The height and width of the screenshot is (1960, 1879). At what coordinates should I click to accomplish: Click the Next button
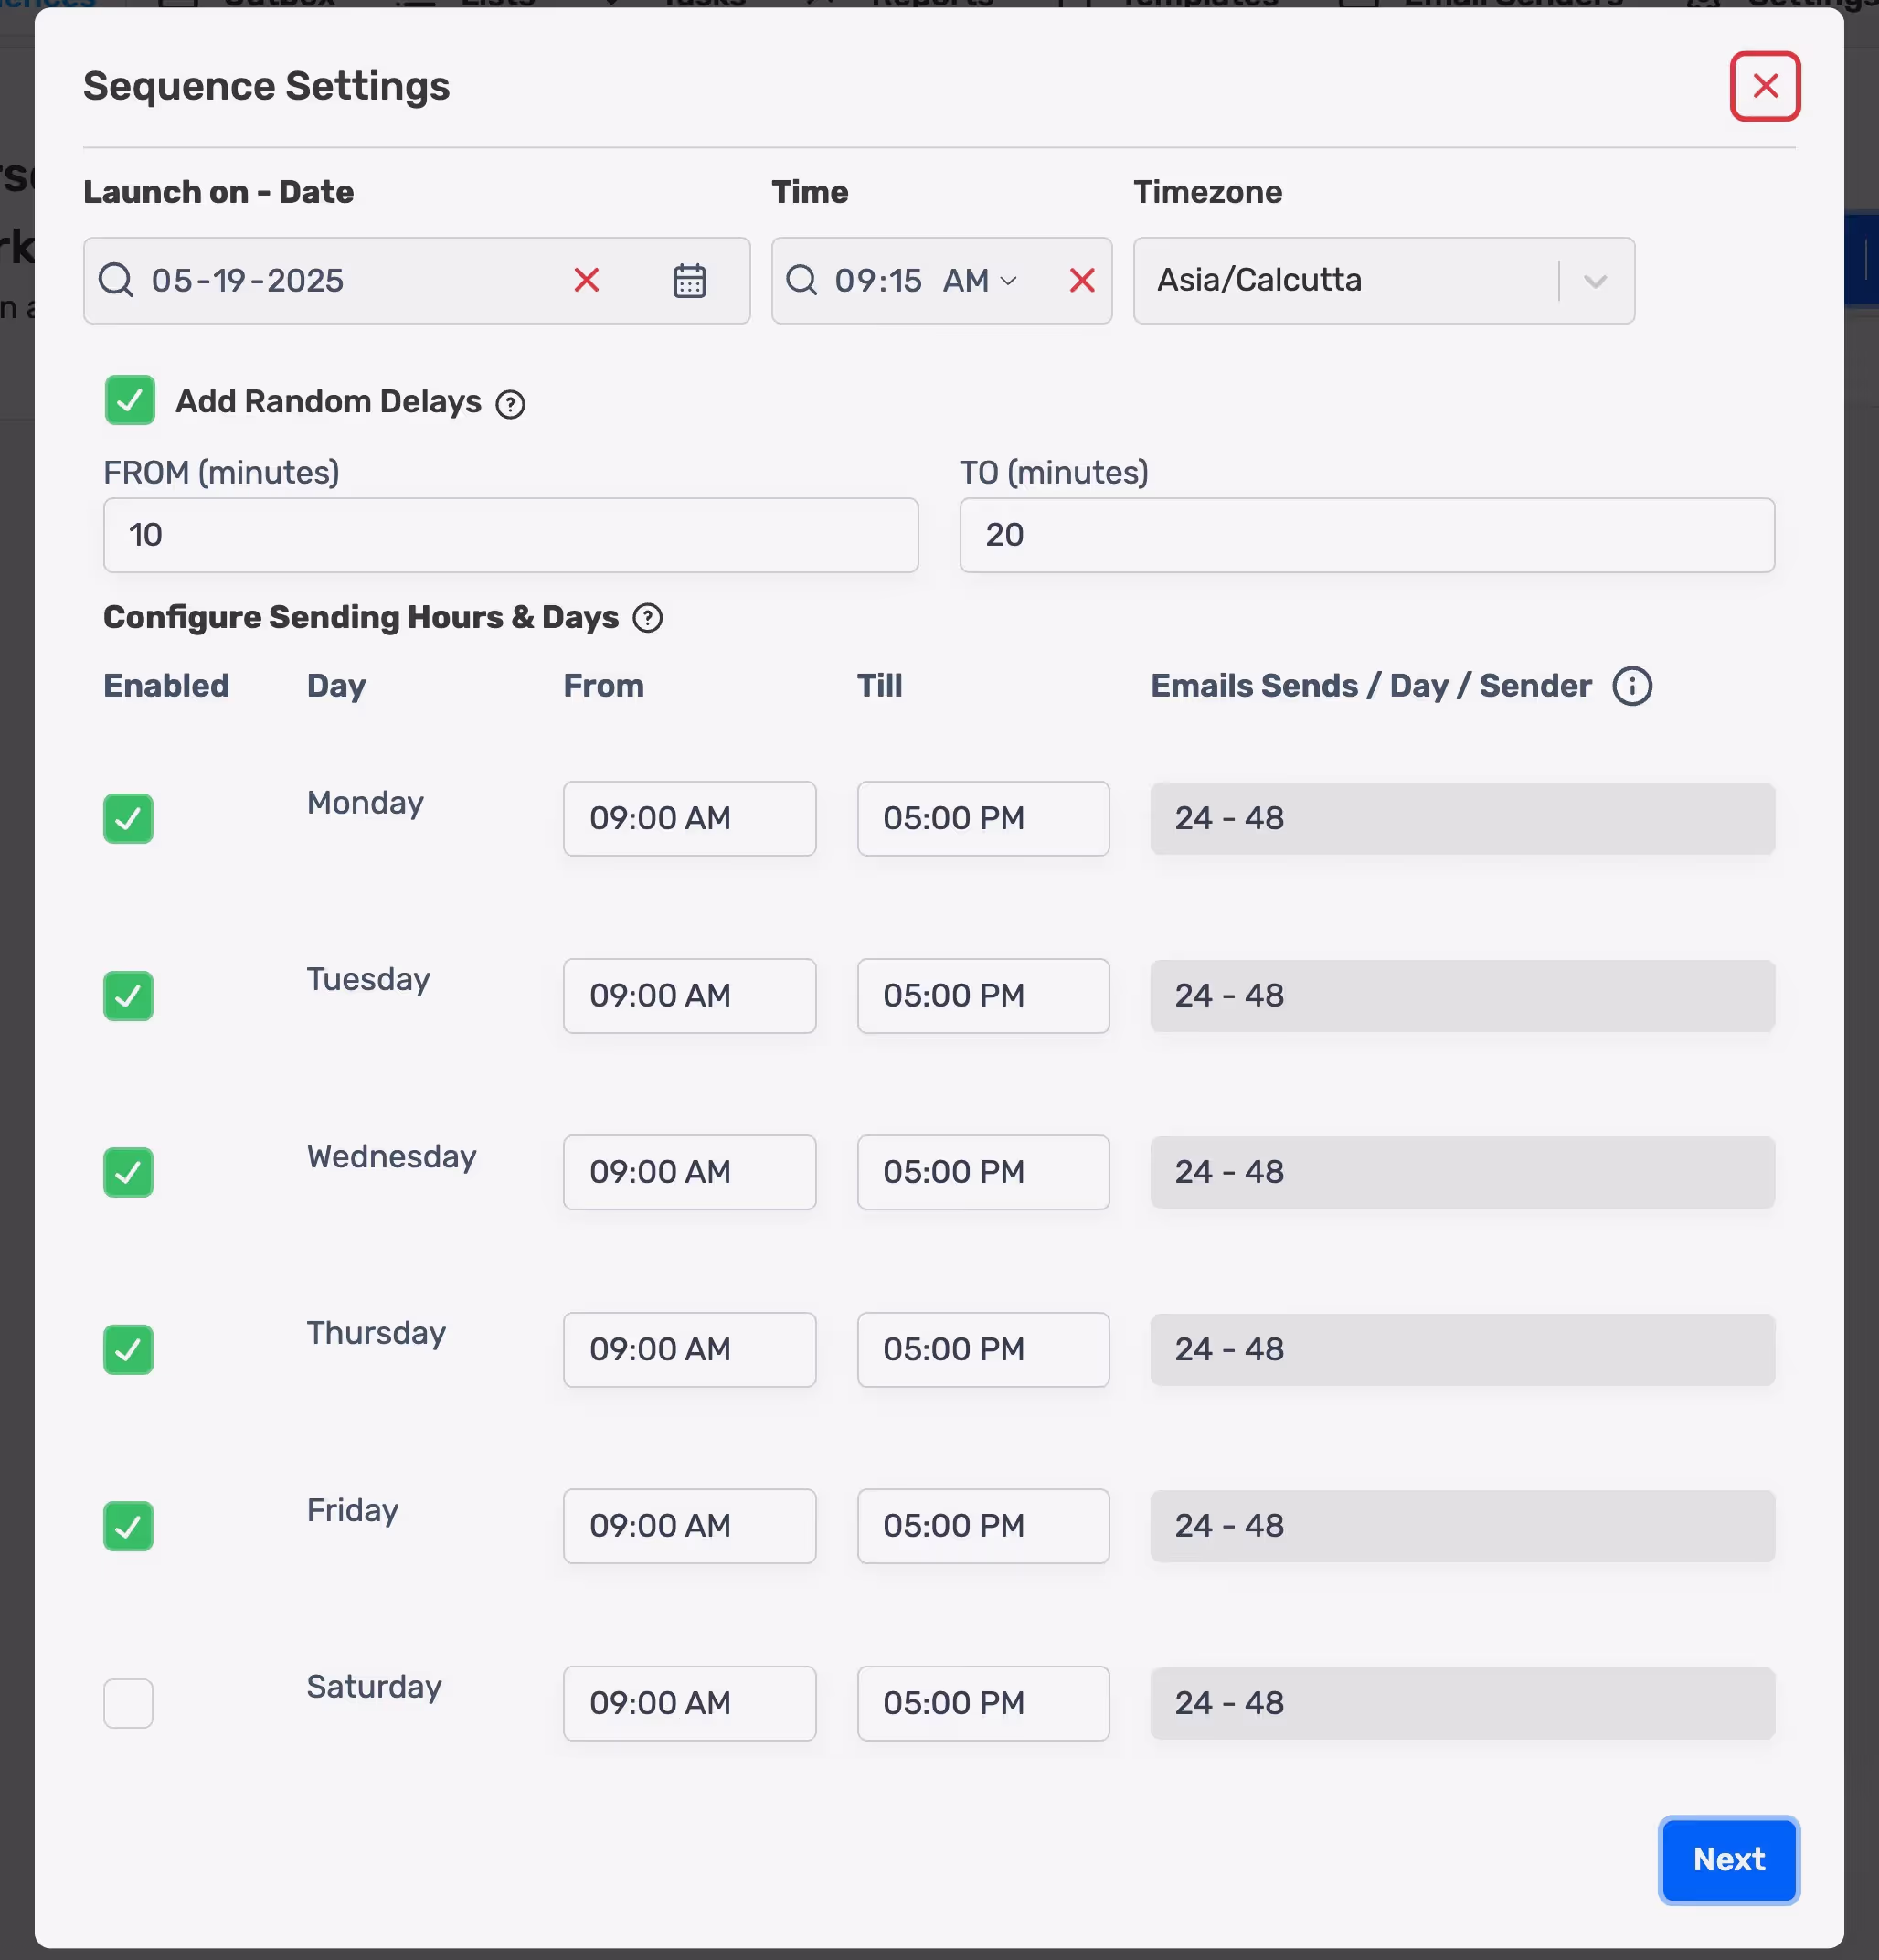point(1728,1859)
